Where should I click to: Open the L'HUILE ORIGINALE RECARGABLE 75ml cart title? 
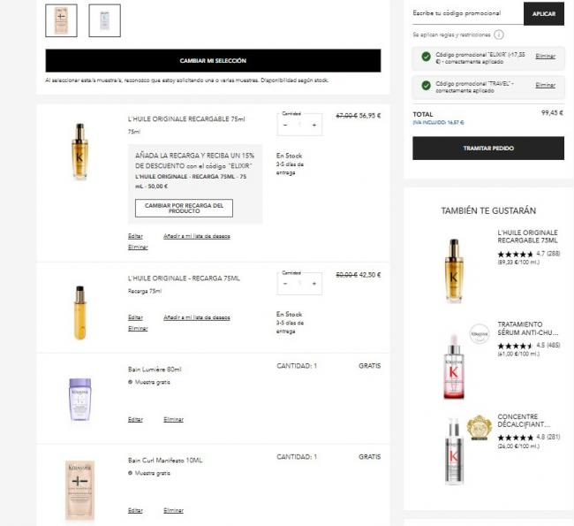pos(186,119)
